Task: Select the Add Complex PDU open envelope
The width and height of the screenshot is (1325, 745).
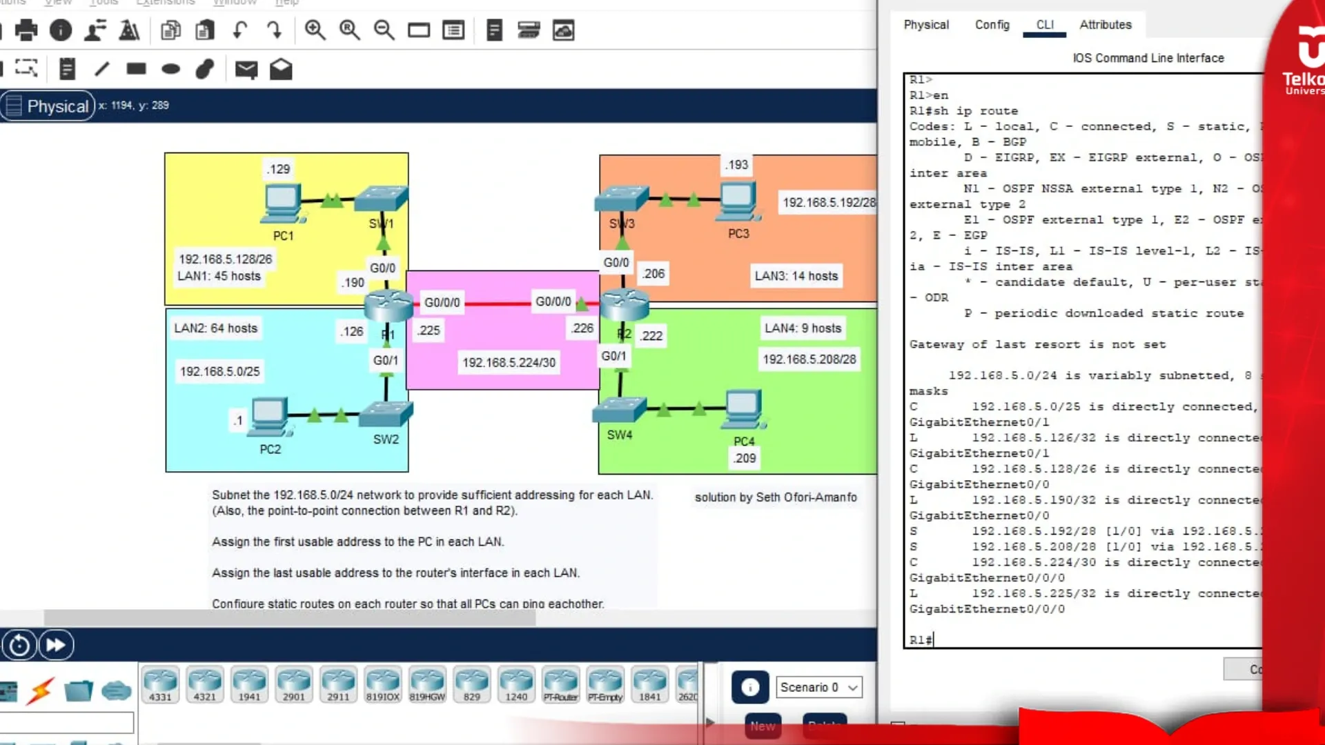Action: (281, 68)
